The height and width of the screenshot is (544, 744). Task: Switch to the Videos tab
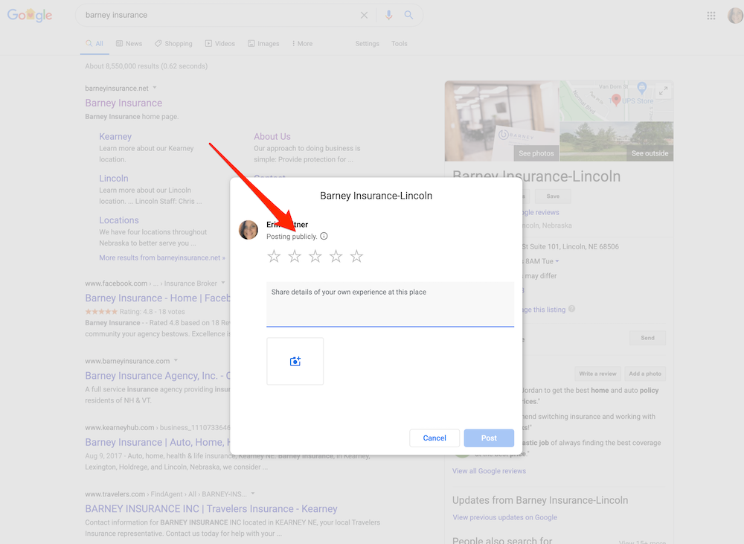pyautogui.click(x=220, y=44)
